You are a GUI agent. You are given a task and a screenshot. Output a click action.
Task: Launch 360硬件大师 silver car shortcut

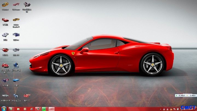(5, 96)
